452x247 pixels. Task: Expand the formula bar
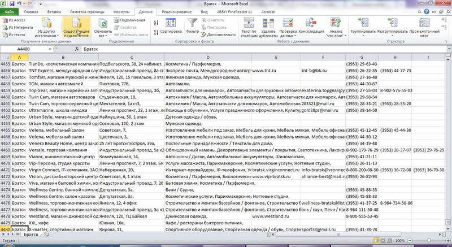[449, 49]
